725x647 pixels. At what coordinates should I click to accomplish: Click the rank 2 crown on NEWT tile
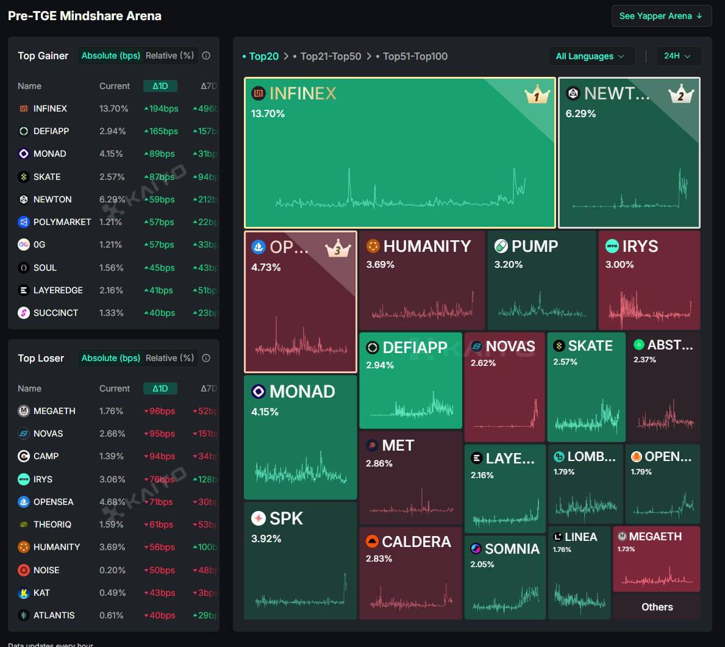click(682, 95)
